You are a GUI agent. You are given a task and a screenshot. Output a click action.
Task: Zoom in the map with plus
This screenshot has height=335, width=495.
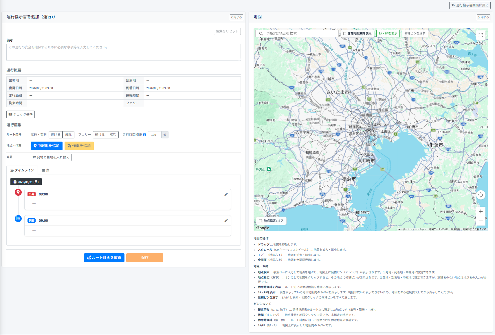(x=481, y=211)
